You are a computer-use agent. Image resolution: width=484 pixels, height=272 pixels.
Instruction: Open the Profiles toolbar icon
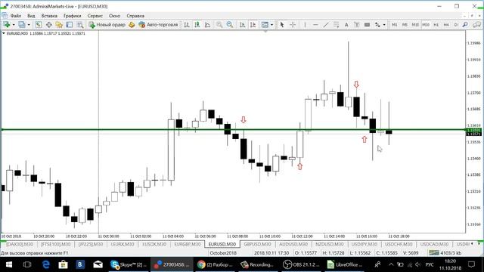click(x=22, y=25)
